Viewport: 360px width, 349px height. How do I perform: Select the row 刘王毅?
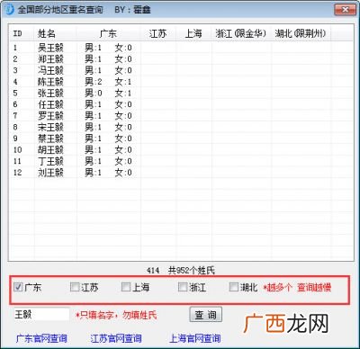click(x=182, y=173)
